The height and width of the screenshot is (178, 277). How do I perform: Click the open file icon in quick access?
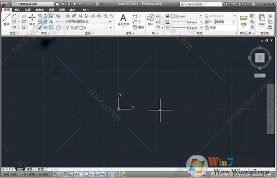tap(63, 4)
